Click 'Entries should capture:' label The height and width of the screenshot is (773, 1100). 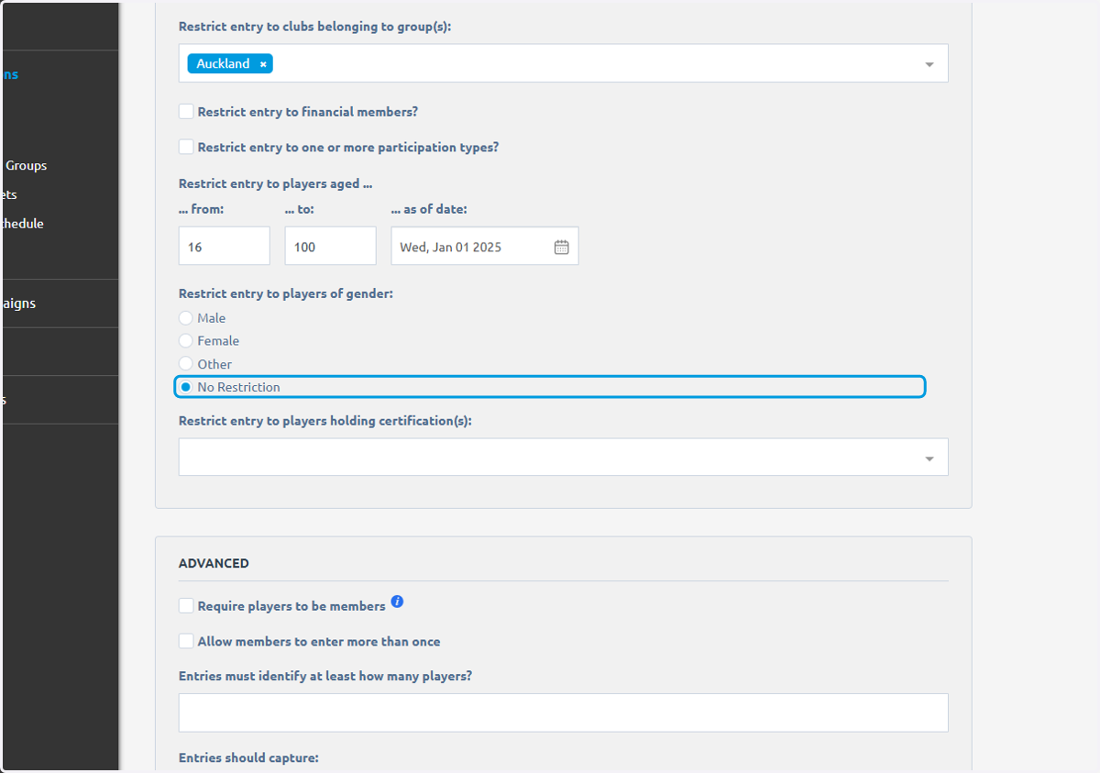tap(248, 758)
